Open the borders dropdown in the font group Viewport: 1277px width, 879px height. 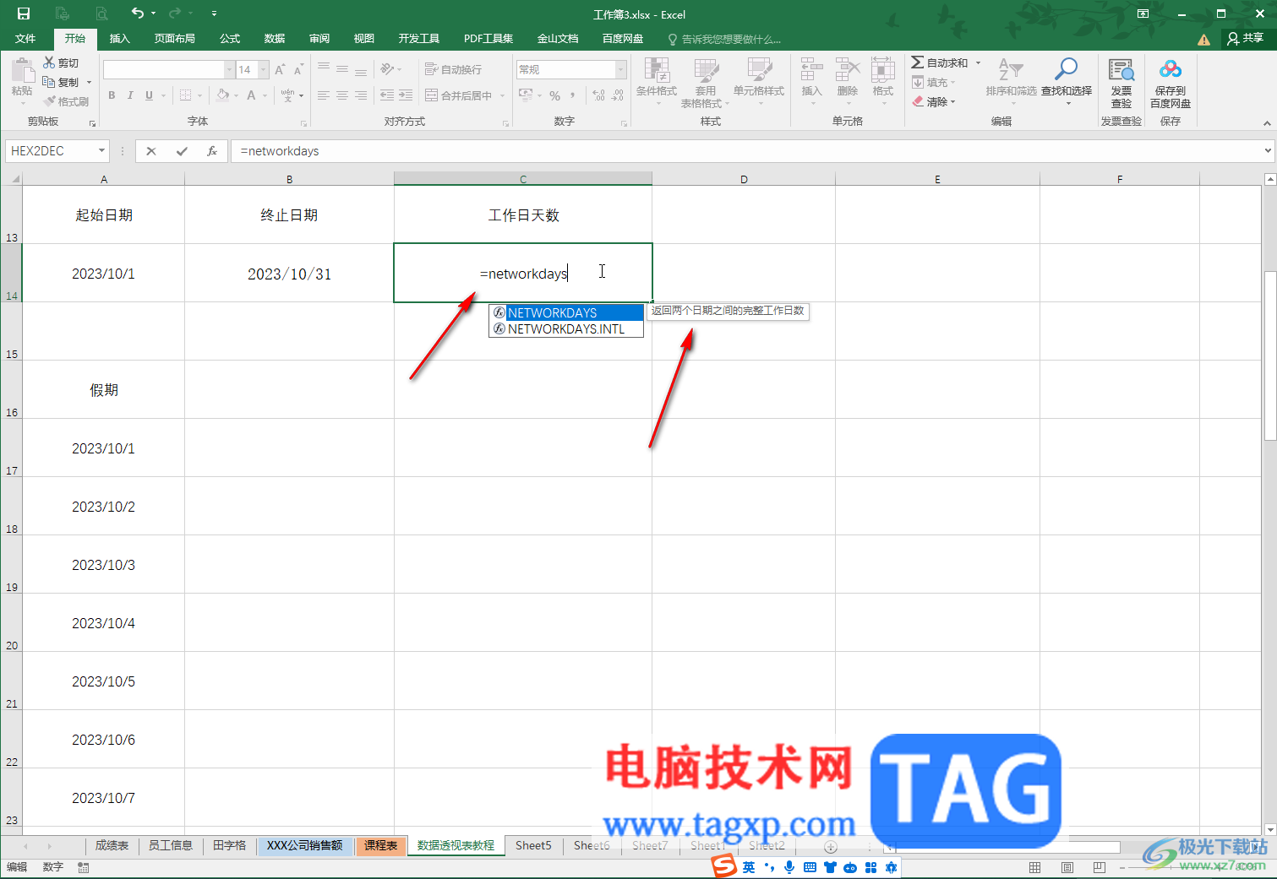pyautogui.click(x=199, y=95)
